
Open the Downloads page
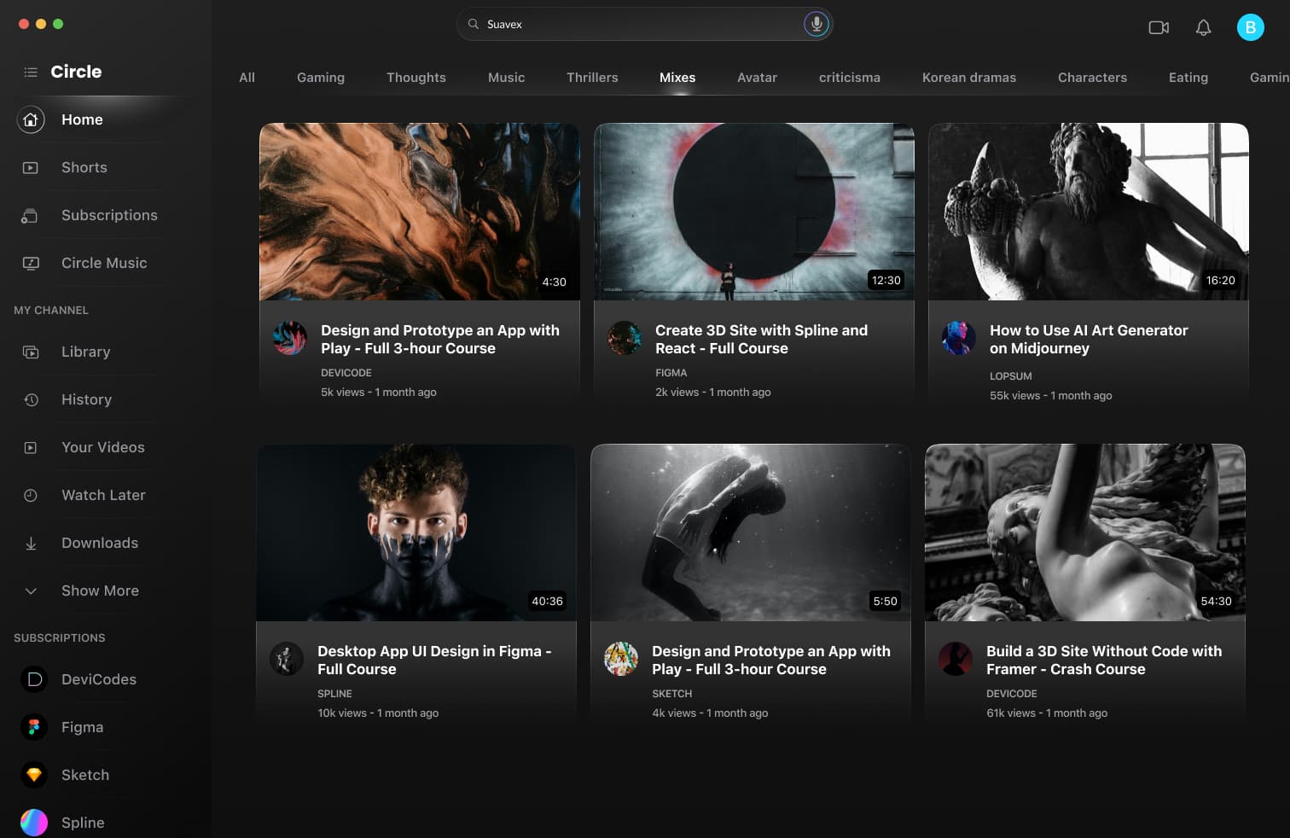click(100, 543)
